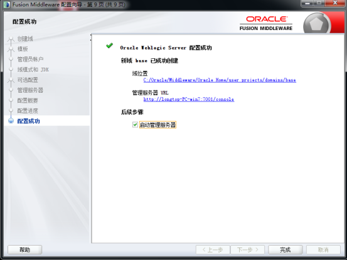Click the 创建域 step node icon
347x260 pixels.
11,39
